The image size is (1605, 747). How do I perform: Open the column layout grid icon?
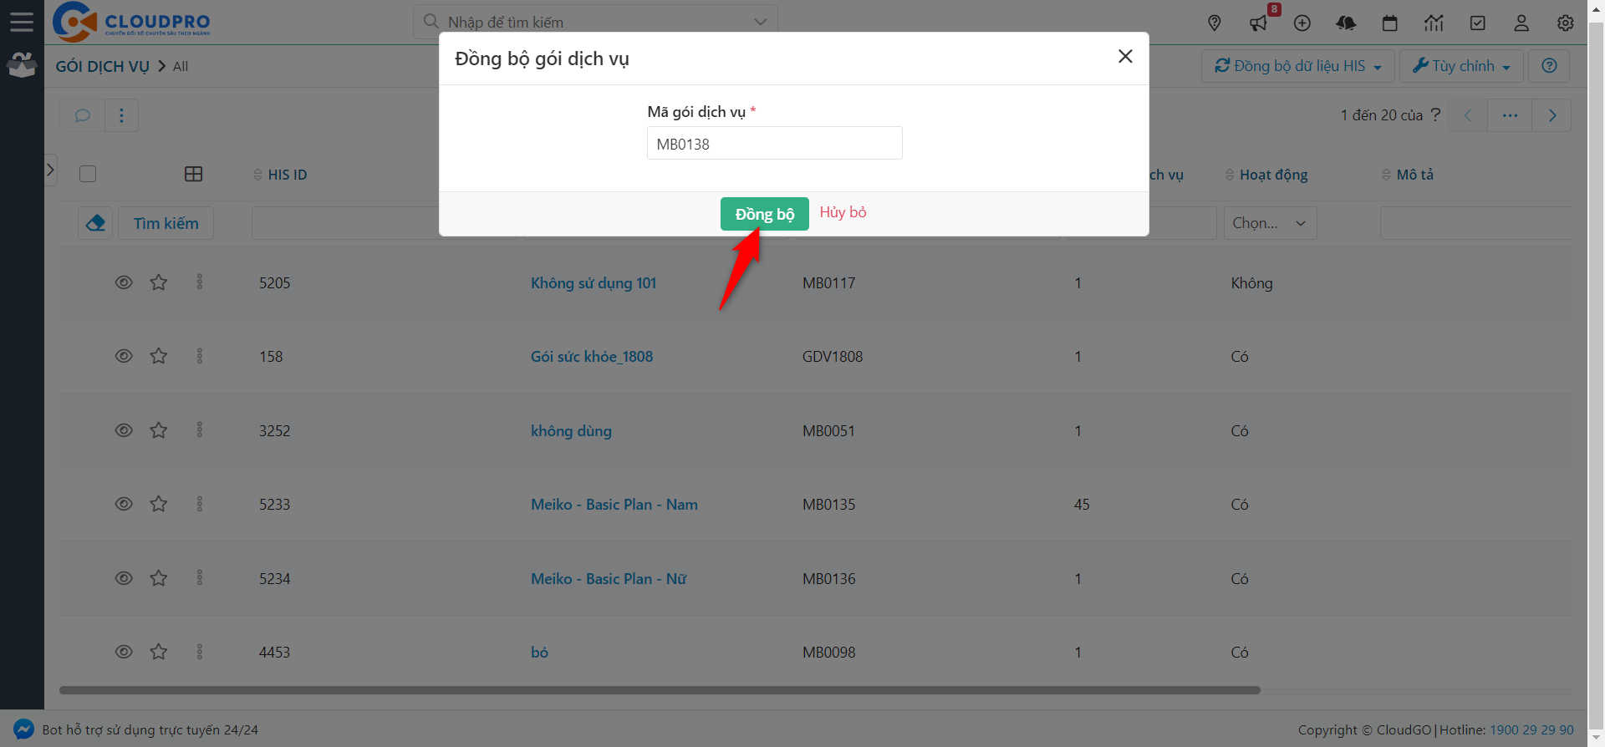193,174
